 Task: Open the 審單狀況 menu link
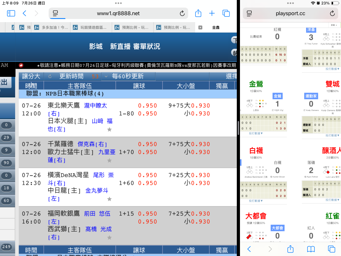147,46
